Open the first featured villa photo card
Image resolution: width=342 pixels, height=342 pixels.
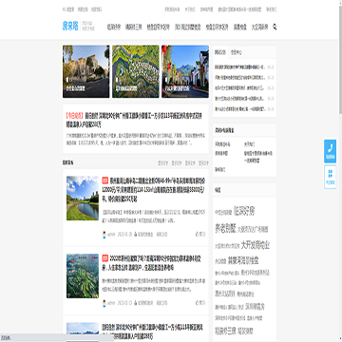[x=86, y=71]
